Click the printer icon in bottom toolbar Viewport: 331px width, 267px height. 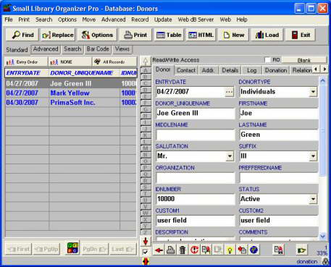(x=171, y=250)
